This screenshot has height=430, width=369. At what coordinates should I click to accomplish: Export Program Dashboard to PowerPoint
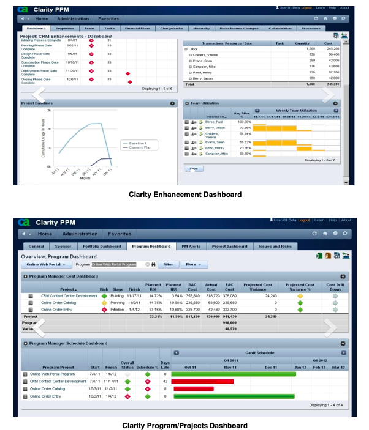click(x=328, y=255)
